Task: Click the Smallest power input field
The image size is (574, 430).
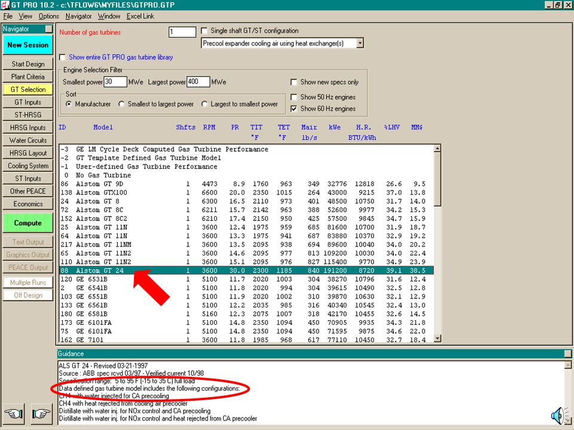Action: pos(115,82)
